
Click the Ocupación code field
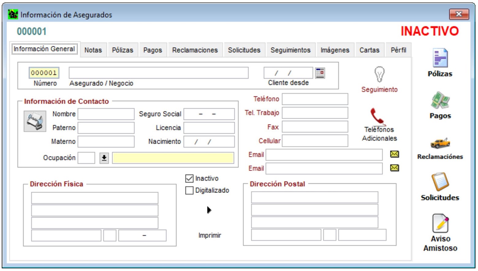click(86, 158)
